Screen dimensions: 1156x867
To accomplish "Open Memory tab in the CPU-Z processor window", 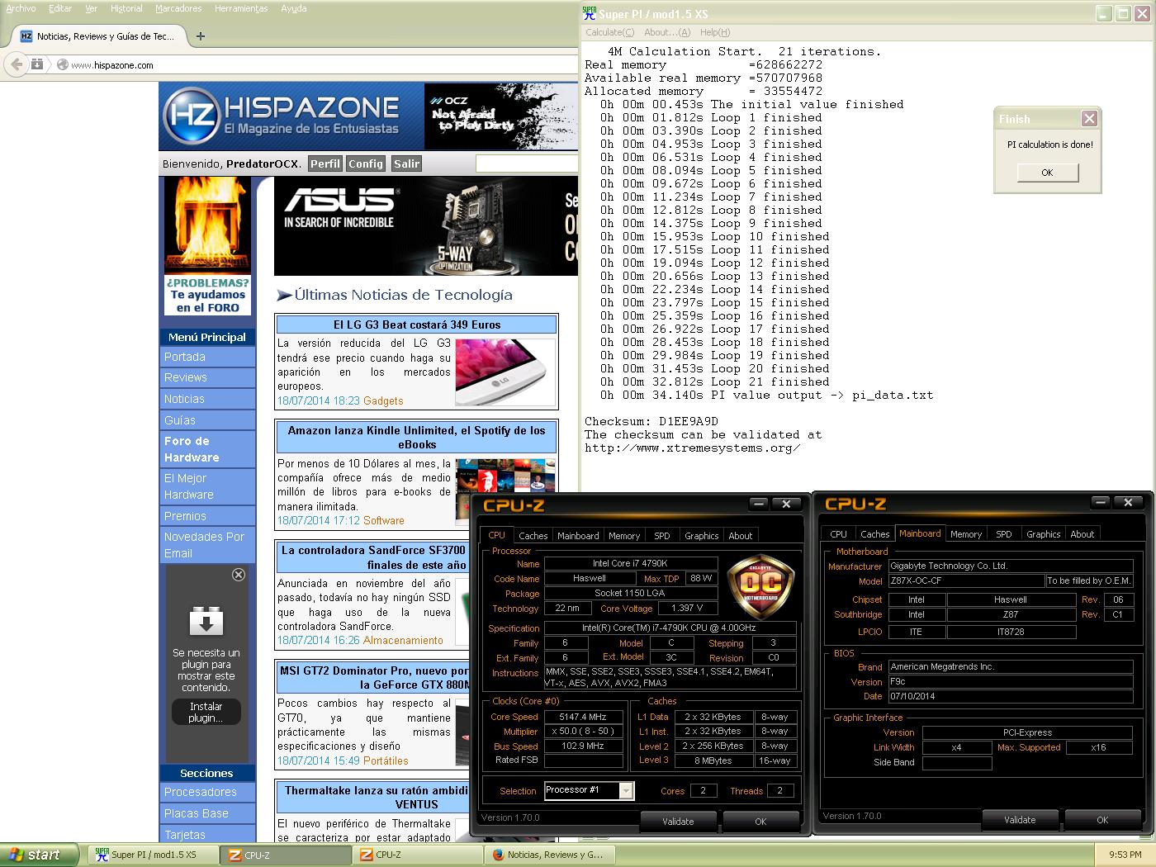I will pos(624,536).
